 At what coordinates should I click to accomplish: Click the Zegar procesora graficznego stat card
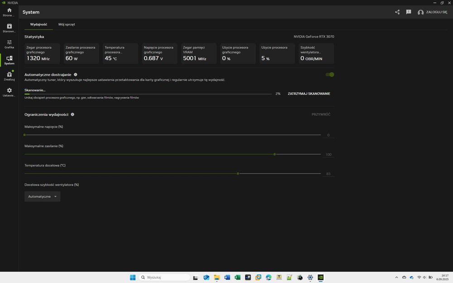pyautogui.click(x=42, y=53)
